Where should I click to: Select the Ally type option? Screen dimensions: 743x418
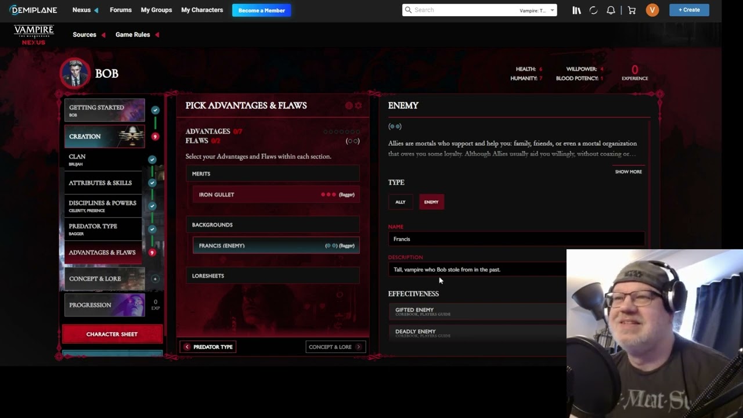pyautogui.click(x=401, y=202)
